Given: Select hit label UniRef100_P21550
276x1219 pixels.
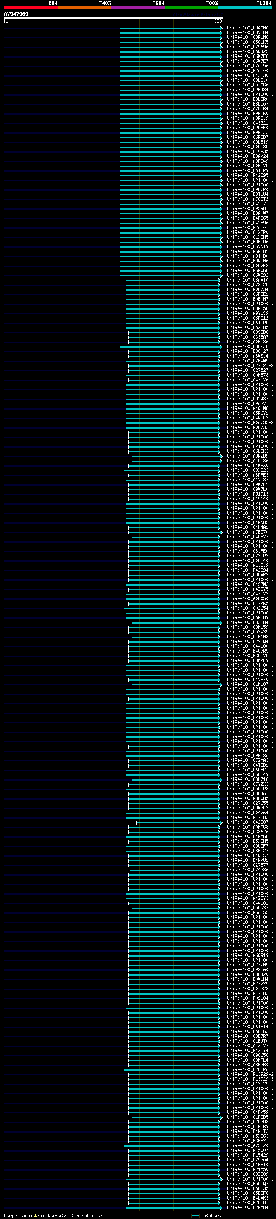Looking at the screenshot, I should (x=247, y=1169).
